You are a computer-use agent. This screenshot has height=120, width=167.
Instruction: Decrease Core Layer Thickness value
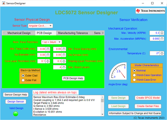pyautogui.click(x=48, y=62)
